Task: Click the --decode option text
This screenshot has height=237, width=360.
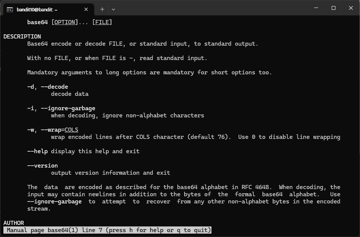Action: click(54, 87)
